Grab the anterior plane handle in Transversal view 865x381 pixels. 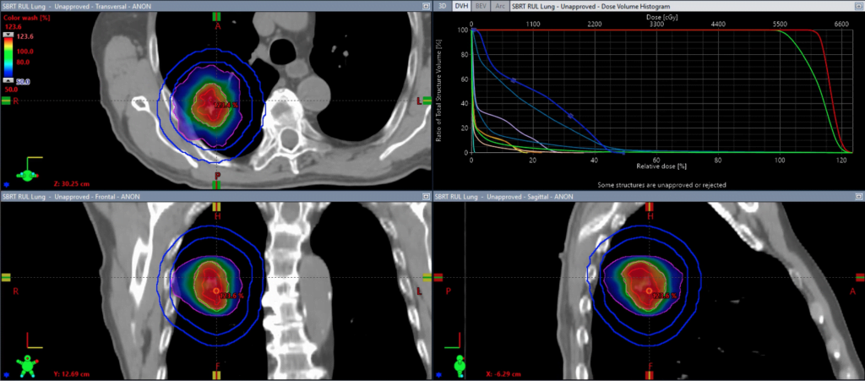point(216,17)
